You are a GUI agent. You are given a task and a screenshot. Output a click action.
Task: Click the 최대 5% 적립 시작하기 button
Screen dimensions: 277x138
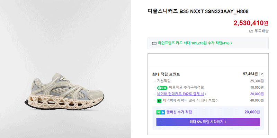[208, 122]
